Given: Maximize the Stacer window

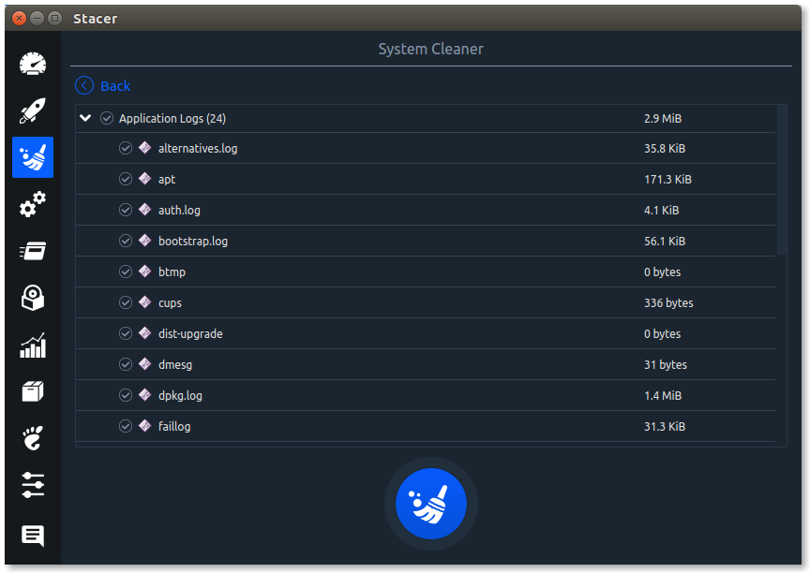Looking at the screenshot, I should pyautogui.click(x=54, y=19).
